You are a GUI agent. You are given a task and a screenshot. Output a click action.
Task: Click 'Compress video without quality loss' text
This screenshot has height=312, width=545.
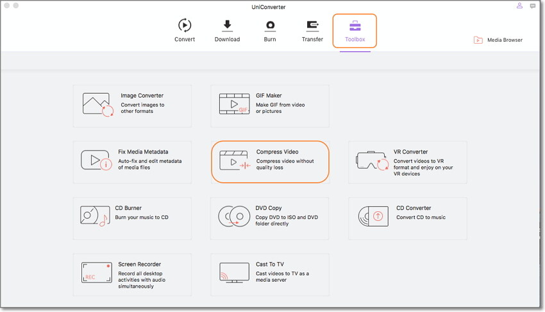[x=285, y=164]
